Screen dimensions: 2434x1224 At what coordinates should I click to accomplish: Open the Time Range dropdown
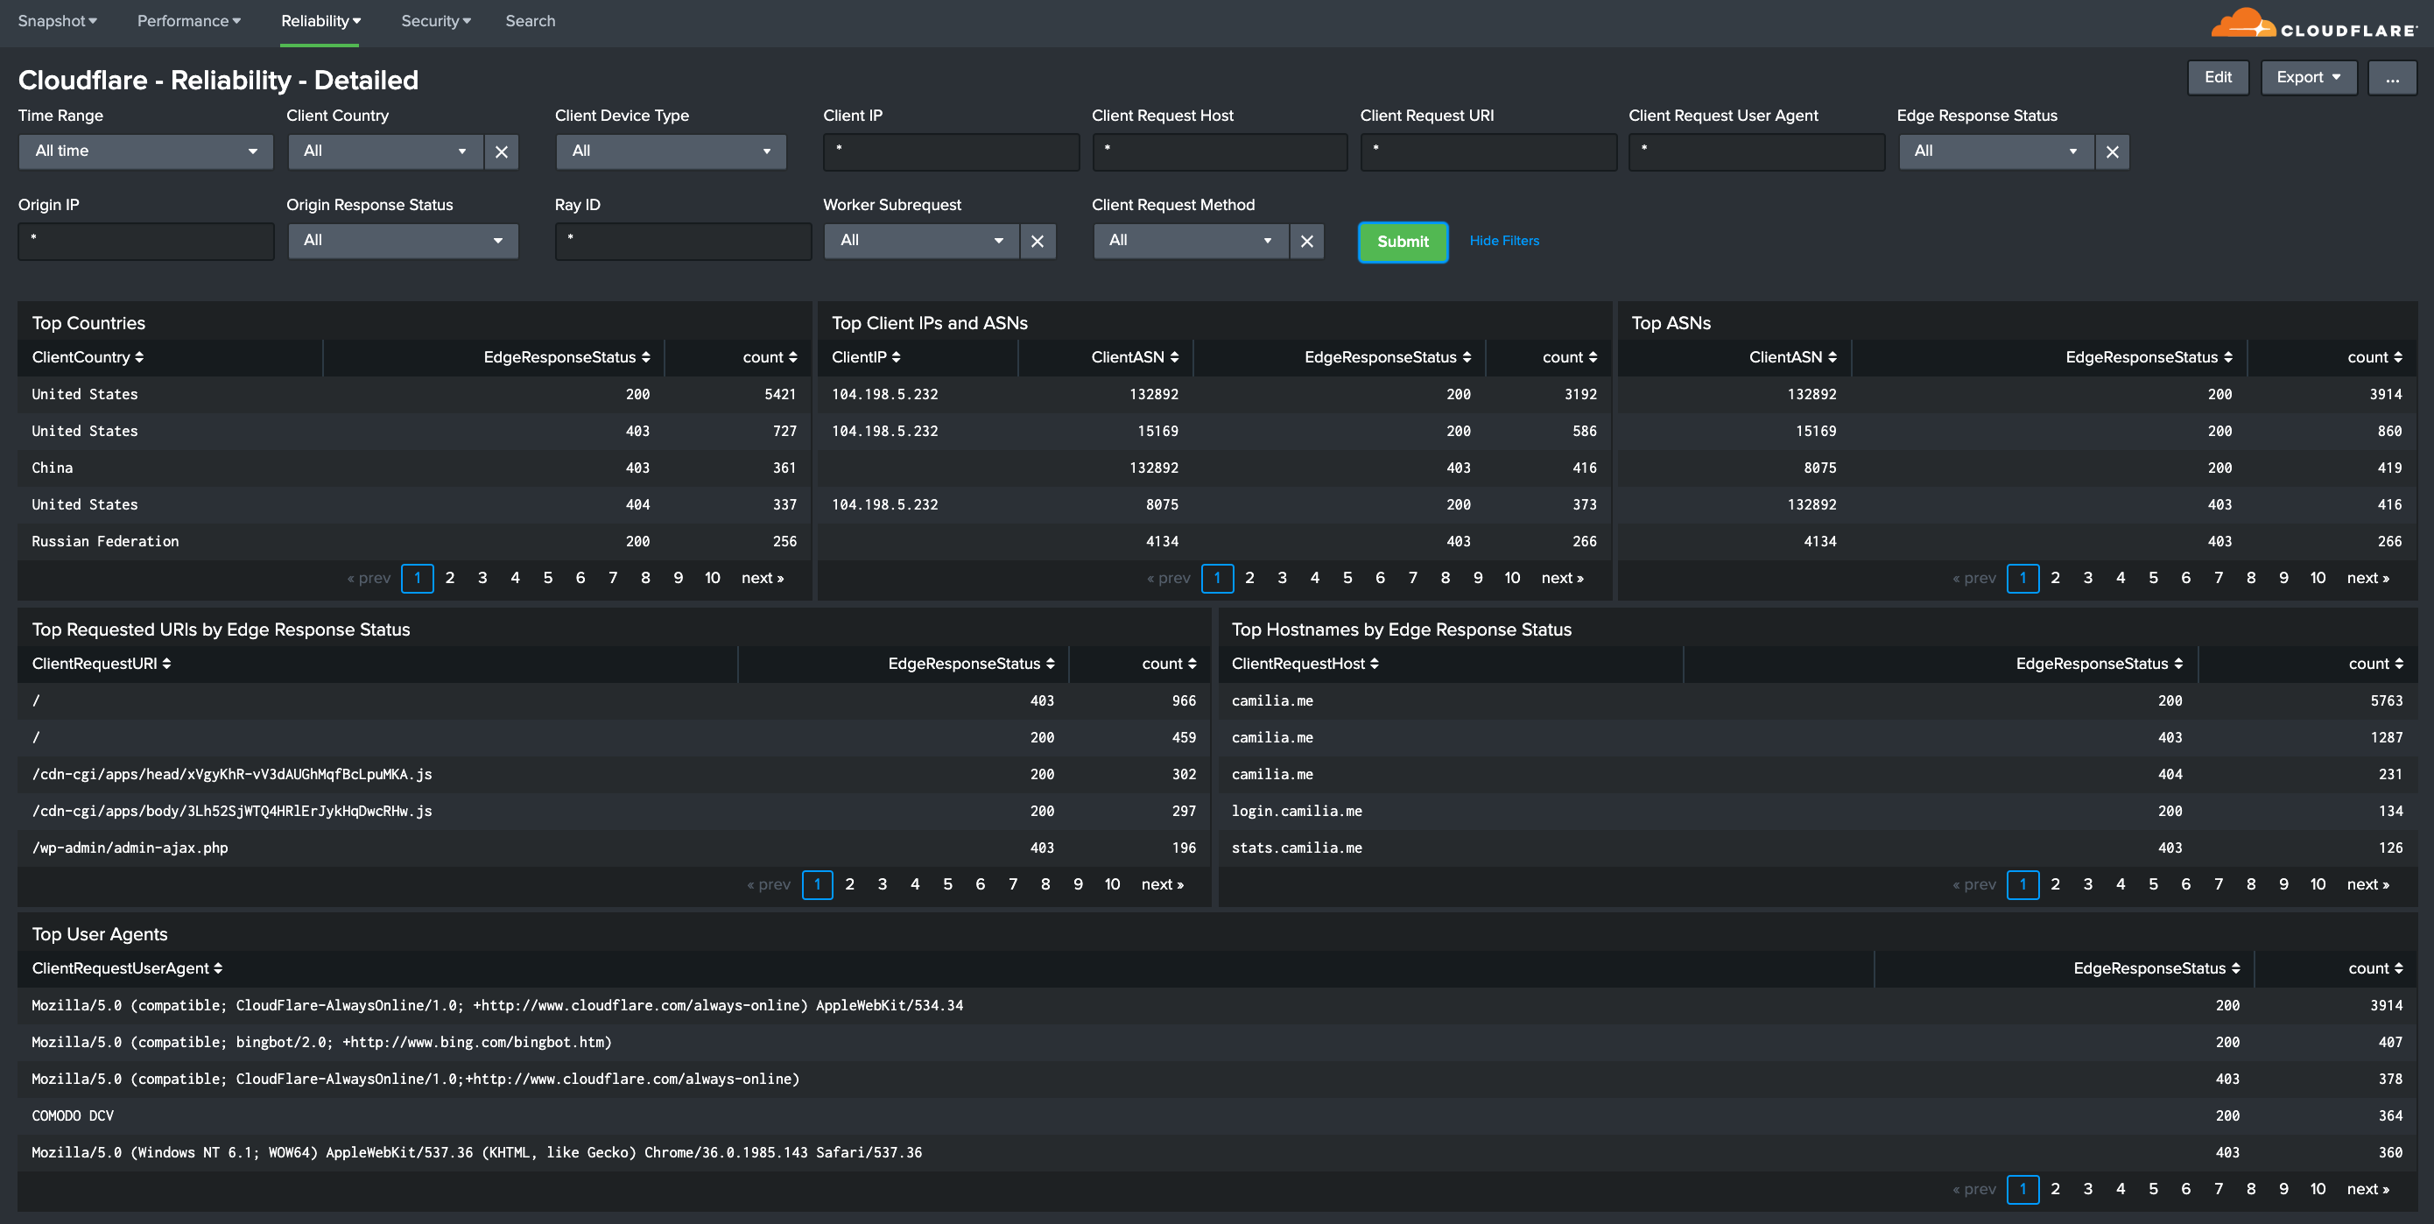140,150
